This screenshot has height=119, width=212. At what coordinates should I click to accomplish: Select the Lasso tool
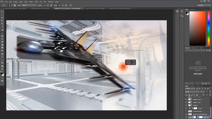point(2,18)
